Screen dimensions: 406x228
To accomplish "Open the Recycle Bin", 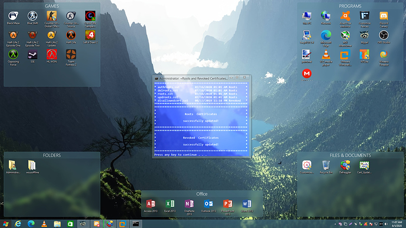I will (326, 167).
